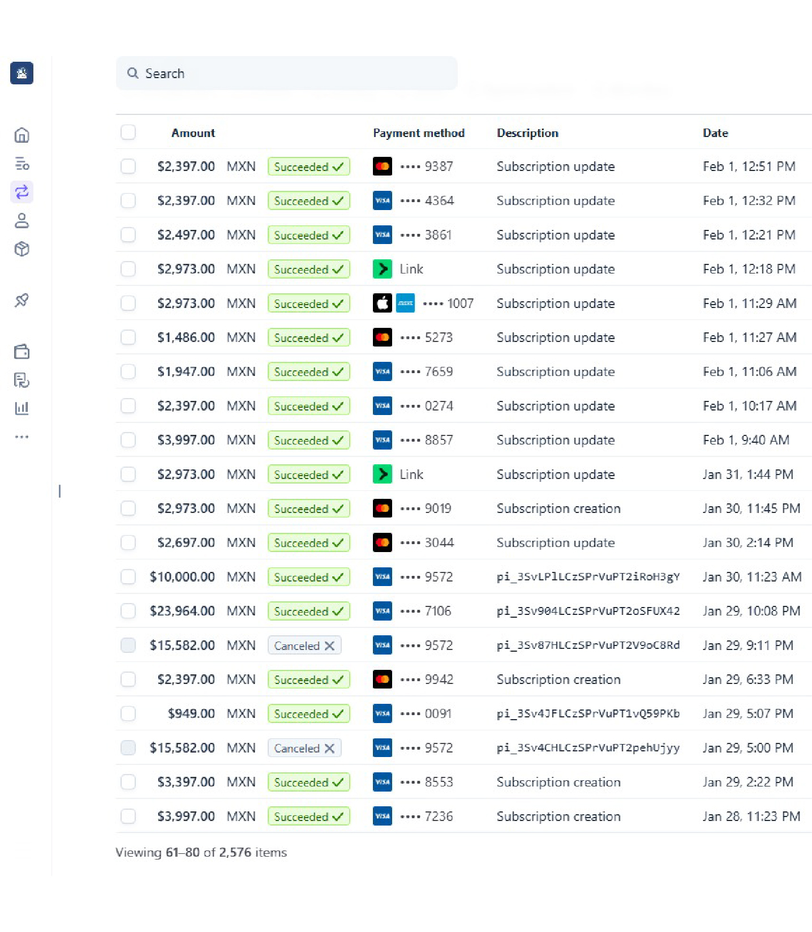
Task: Tick the checkbox for the $23,964.00 payment
Action: tap(128, 611)
